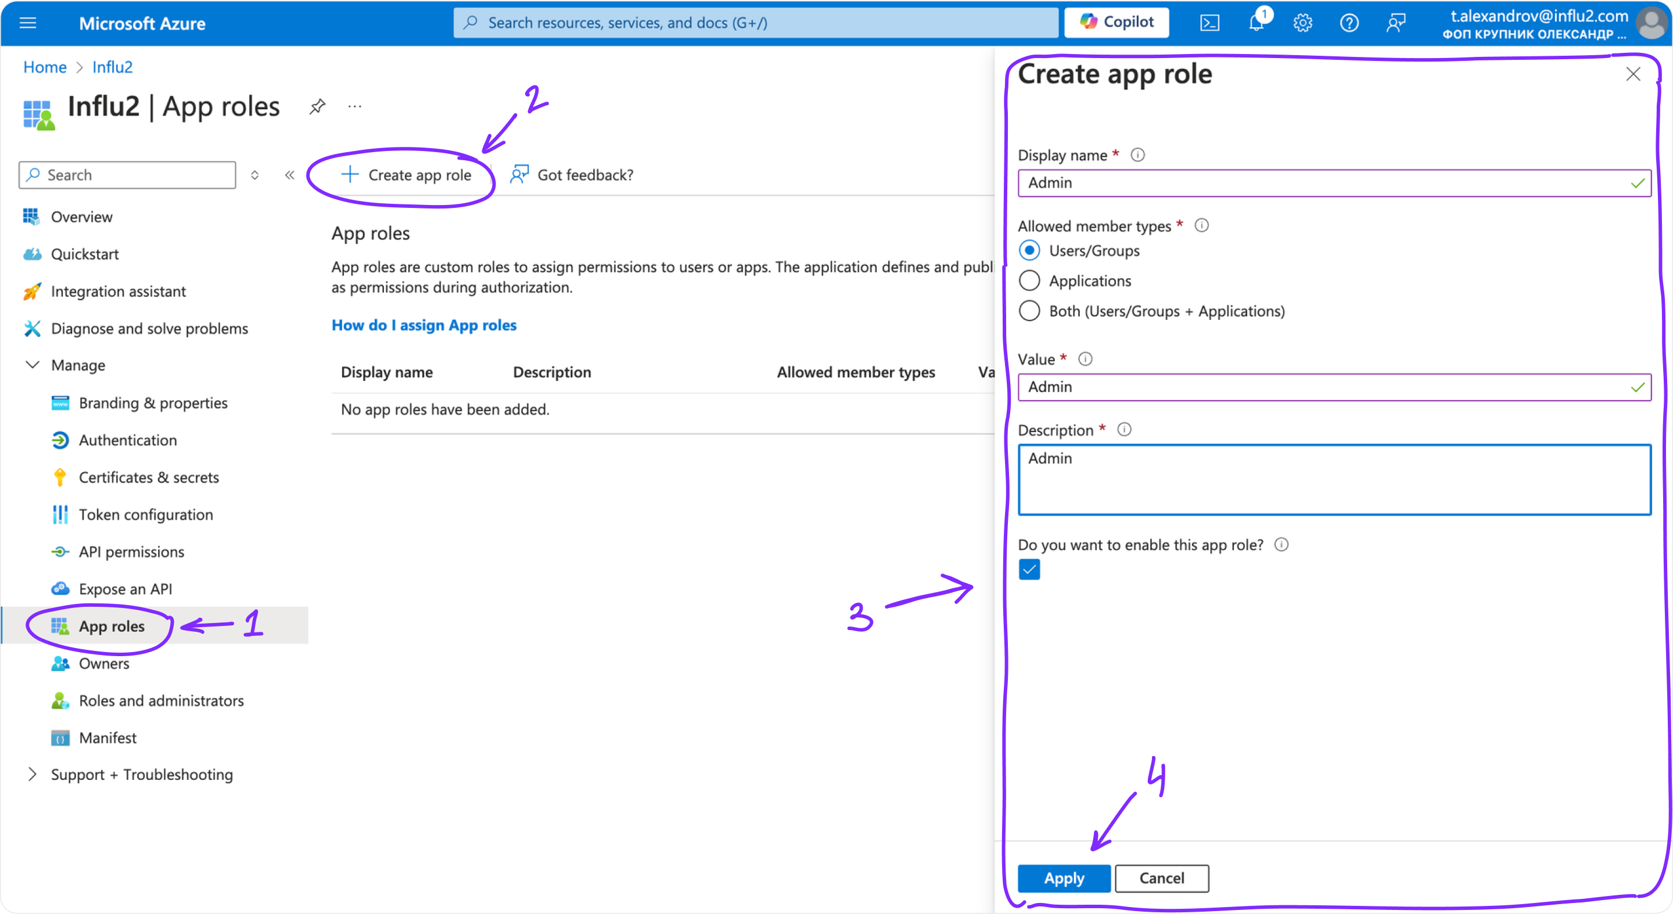1673x914 pixels.
Task: Open Certificates & secrets
Action: 149,477
